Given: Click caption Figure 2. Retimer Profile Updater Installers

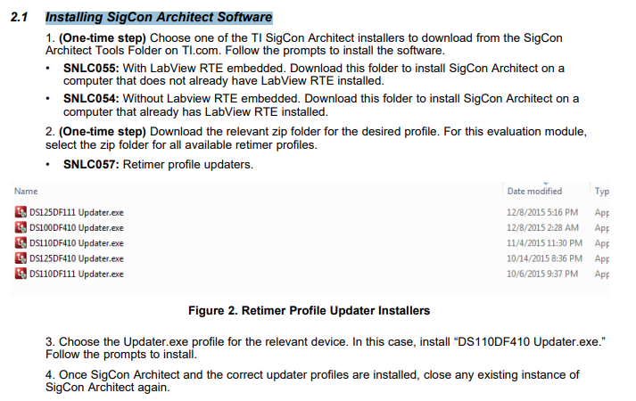Looking at the screenshot, I should pos(309,311).
